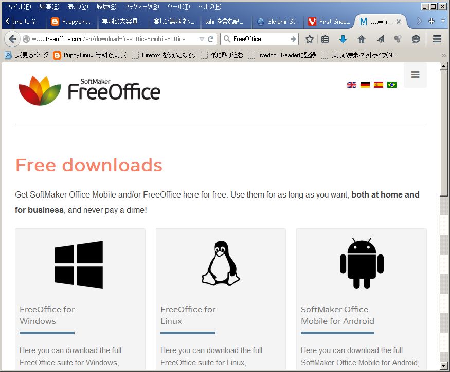
Task: Switch to the 楽しい無料ネッ tab
Action: [174, 22]
